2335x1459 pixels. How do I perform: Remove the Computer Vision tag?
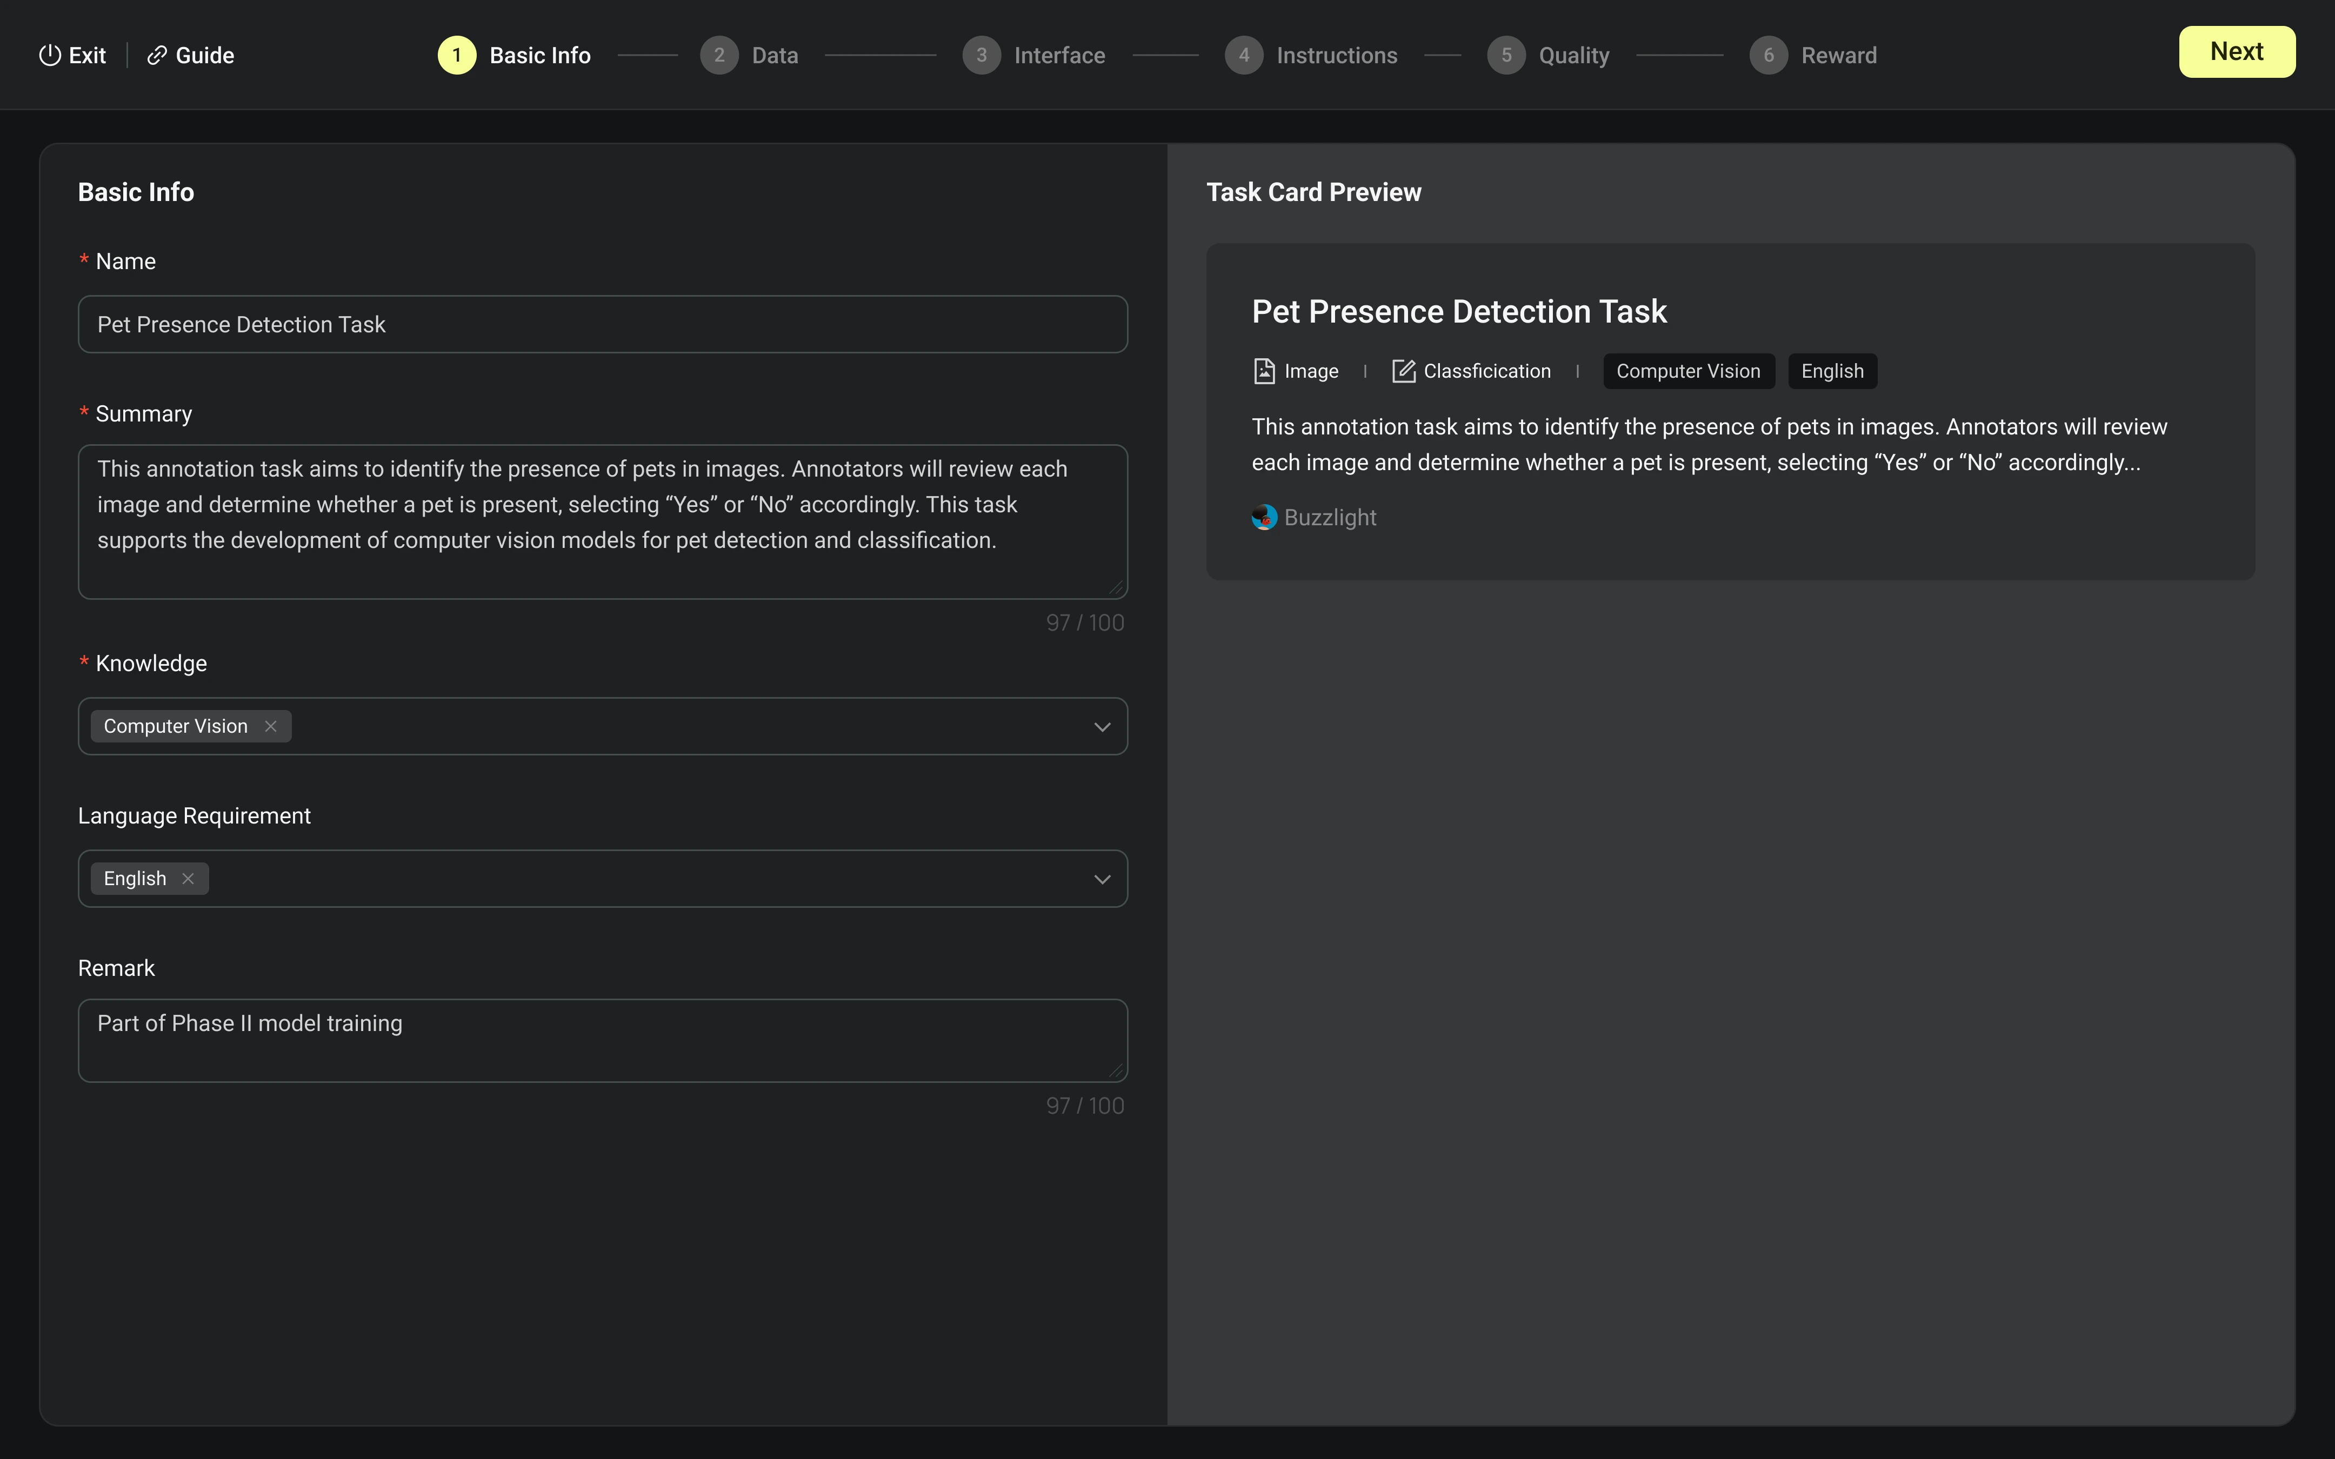(271, 727)
